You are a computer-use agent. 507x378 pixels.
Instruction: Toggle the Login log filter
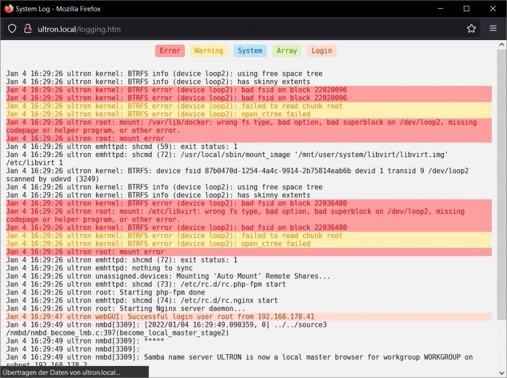pos(322,51)
